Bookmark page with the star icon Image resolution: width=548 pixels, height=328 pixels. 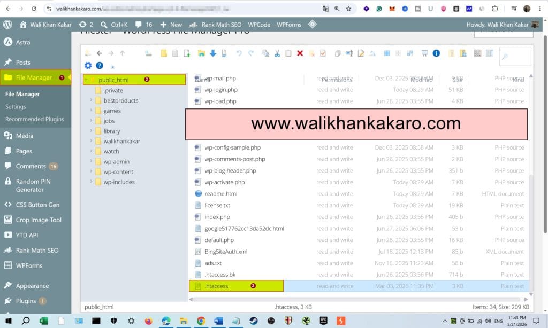click(348, 9)
